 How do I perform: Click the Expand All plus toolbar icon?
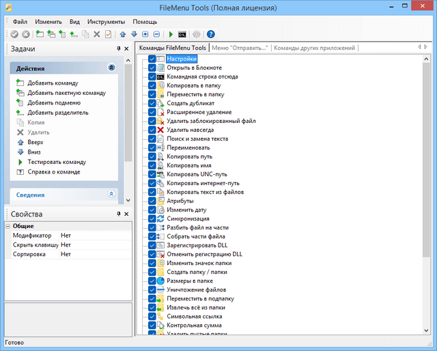[x=145, y=34]
